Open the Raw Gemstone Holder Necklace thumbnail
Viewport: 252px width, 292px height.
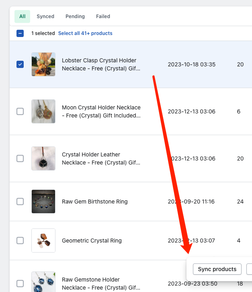pos(43,282)
